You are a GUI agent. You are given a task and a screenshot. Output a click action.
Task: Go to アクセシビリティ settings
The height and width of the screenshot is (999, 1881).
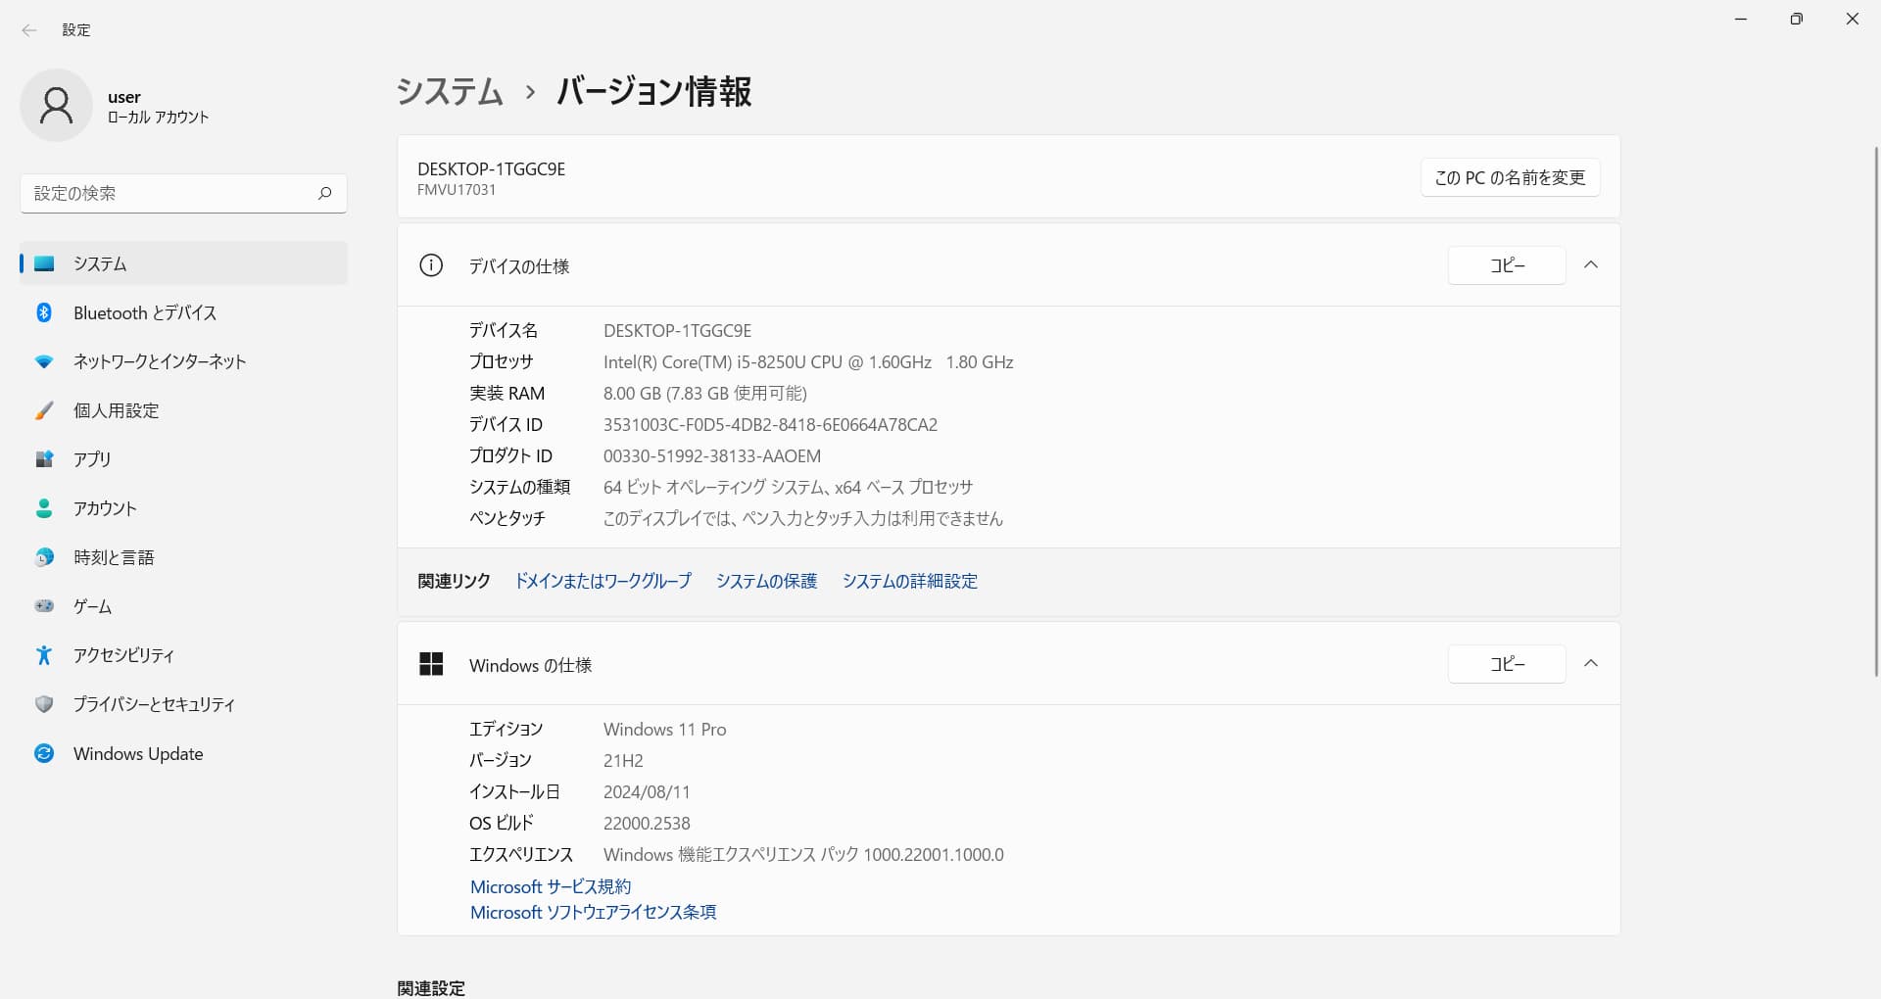pyautogui.click(x=184, y=655)
